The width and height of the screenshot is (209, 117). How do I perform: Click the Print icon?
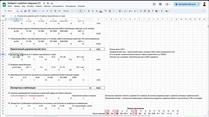click(x=25, y=11)
